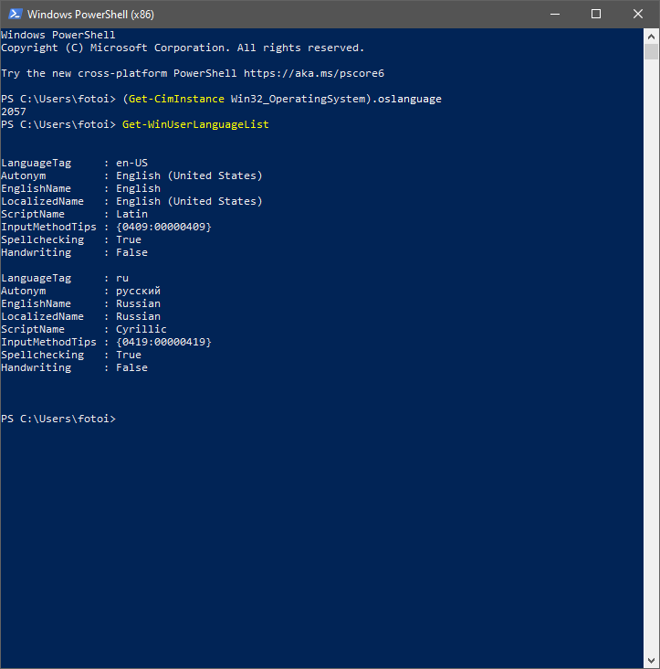Image resolution: width=660 pixels, height=669 pixels.
Task: Click the 'Russian' EnglishName value
Action: 138,303
